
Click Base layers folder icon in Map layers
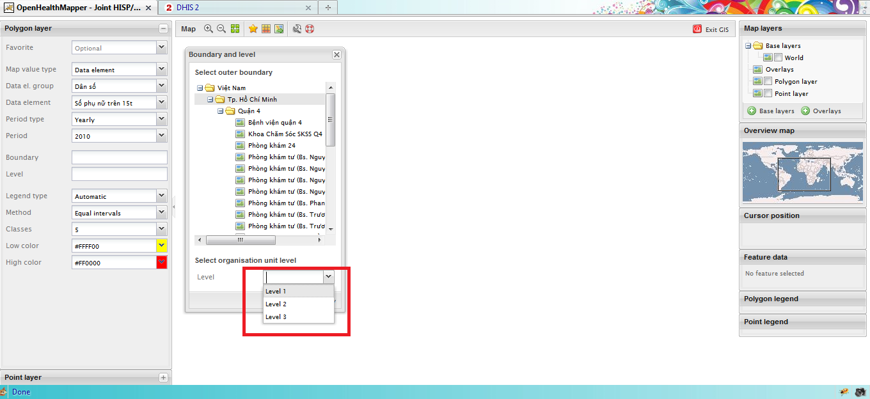click(758, 46)
